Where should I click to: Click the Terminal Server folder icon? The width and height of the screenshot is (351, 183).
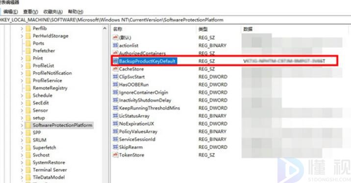(x=28, y=170)
